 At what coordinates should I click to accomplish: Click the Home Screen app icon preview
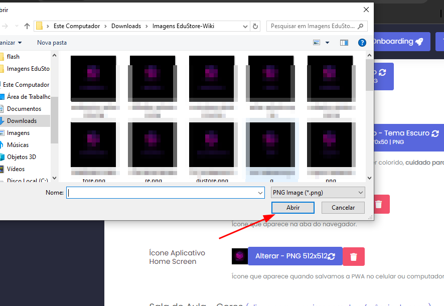coord(239,256)
